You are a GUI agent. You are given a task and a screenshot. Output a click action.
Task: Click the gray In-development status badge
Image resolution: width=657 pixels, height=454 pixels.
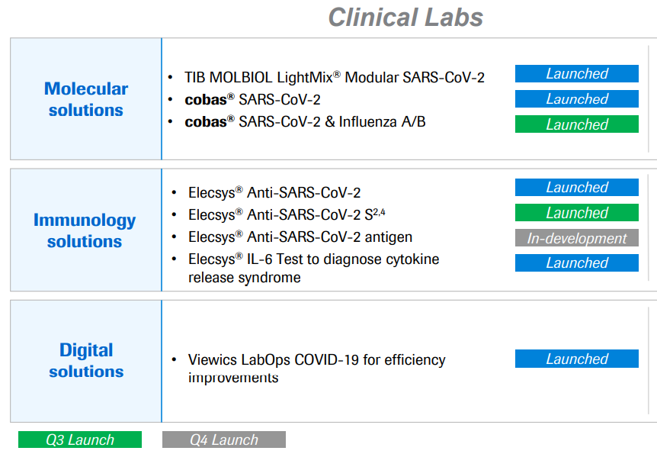click(x=576, y=238)
